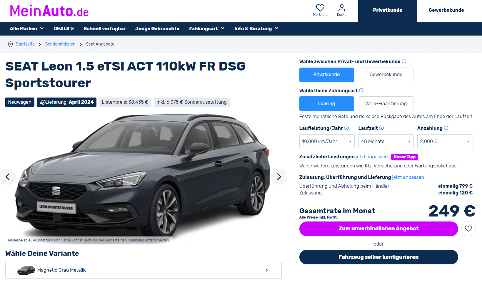Viewport: 482px width, 282px height.
Task: Follow jetzt anpassen link for Zusätzliche Leistungen
Action: pos(371,157)
